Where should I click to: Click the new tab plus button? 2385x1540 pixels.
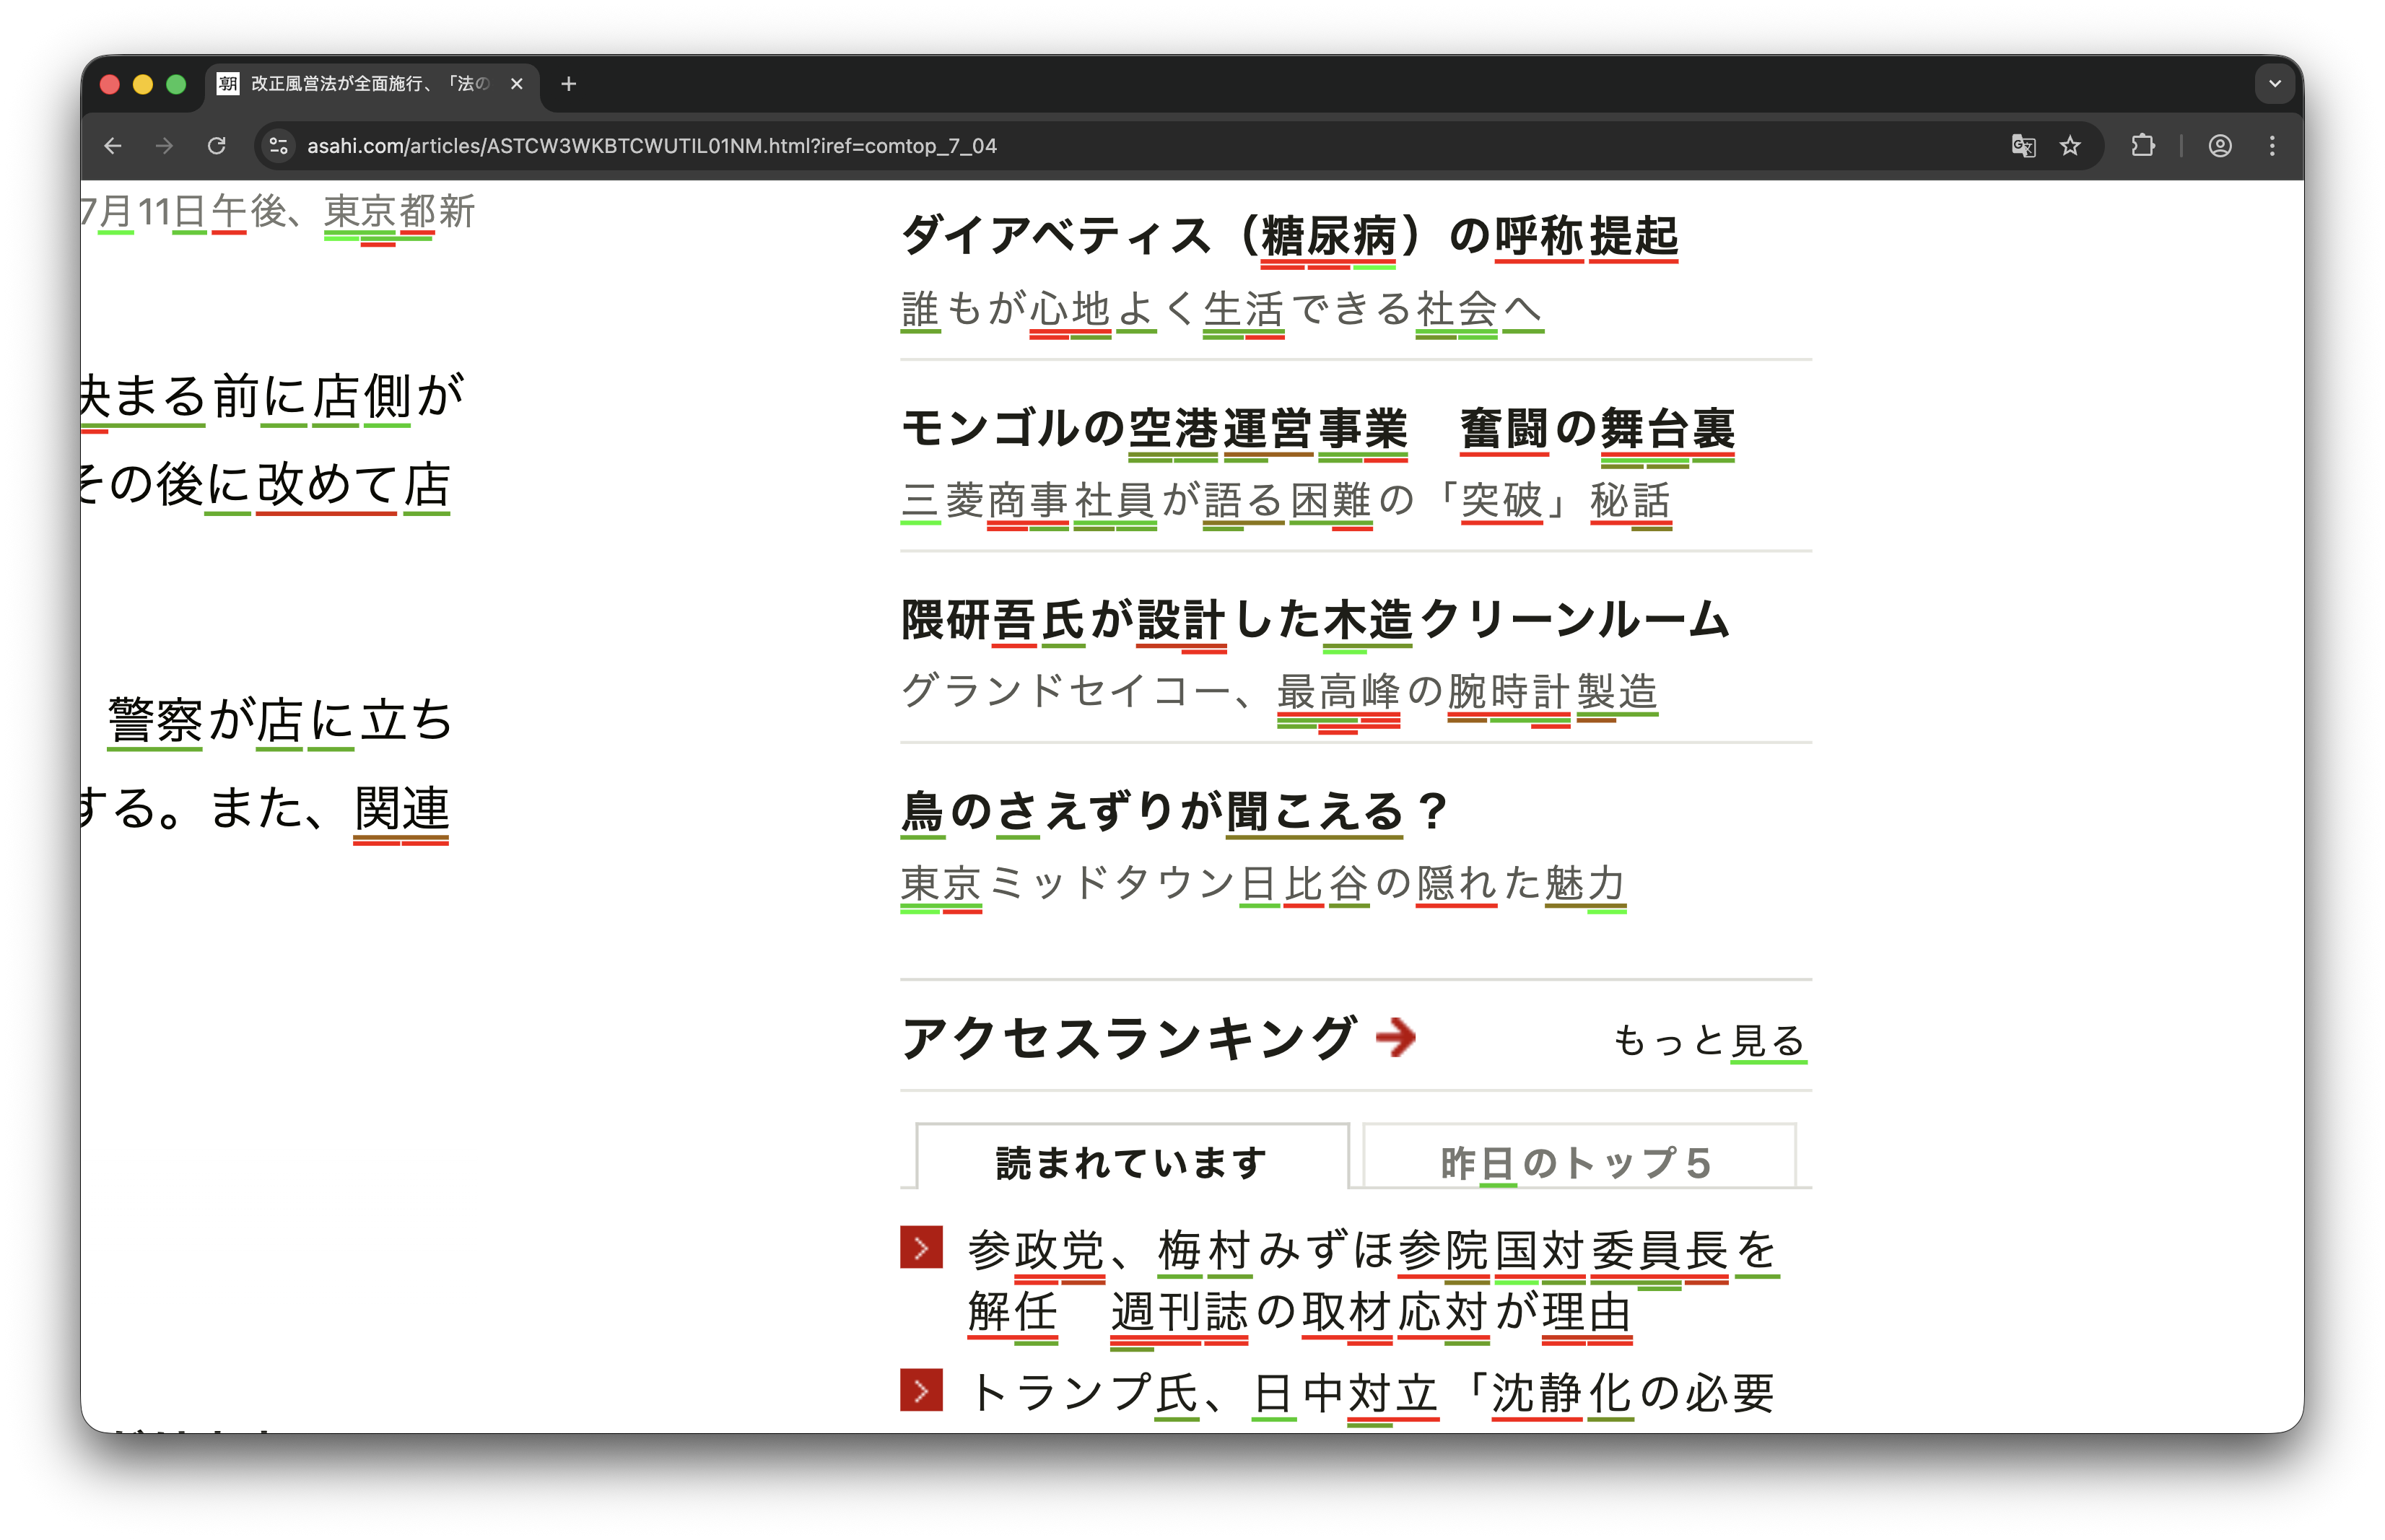(569, 84)
